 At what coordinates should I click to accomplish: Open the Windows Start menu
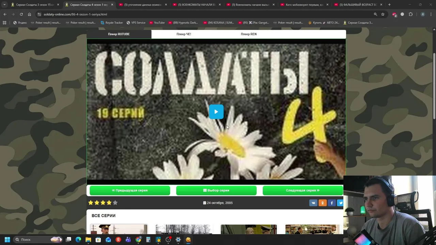(7, 240)
